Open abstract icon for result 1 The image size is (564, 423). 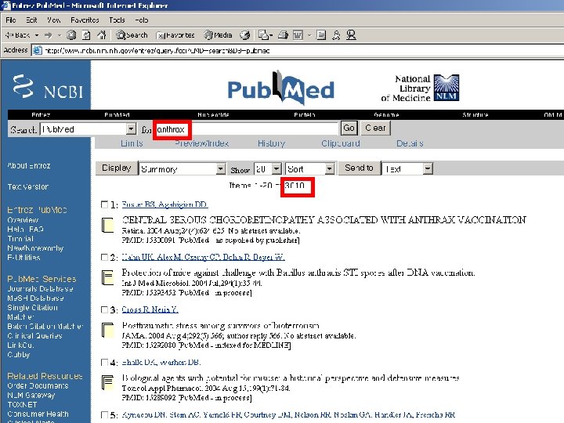tap(107, 225)
